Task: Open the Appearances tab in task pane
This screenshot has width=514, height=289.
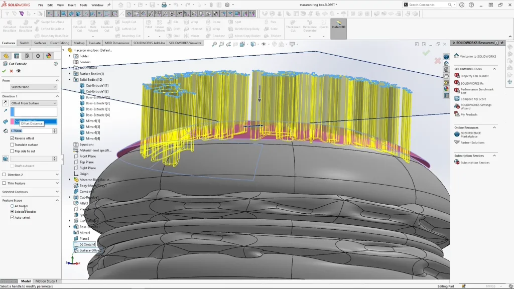Action: [x=446, y=88]
